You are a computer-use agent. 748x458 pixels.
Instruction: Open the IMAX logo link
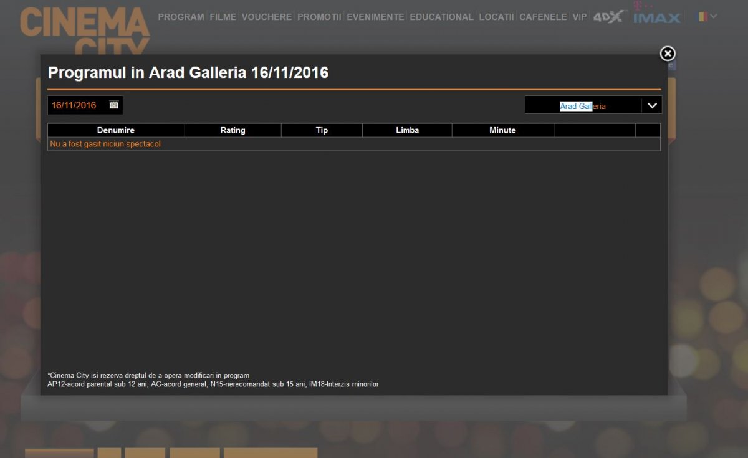[656, 14]
